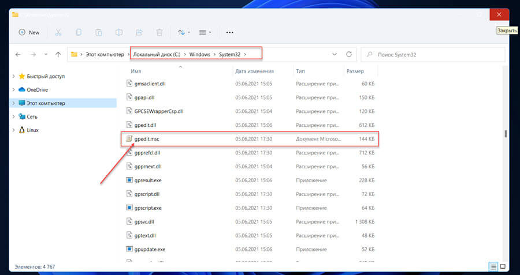Select the gpapi.dll file

(144, 97)
